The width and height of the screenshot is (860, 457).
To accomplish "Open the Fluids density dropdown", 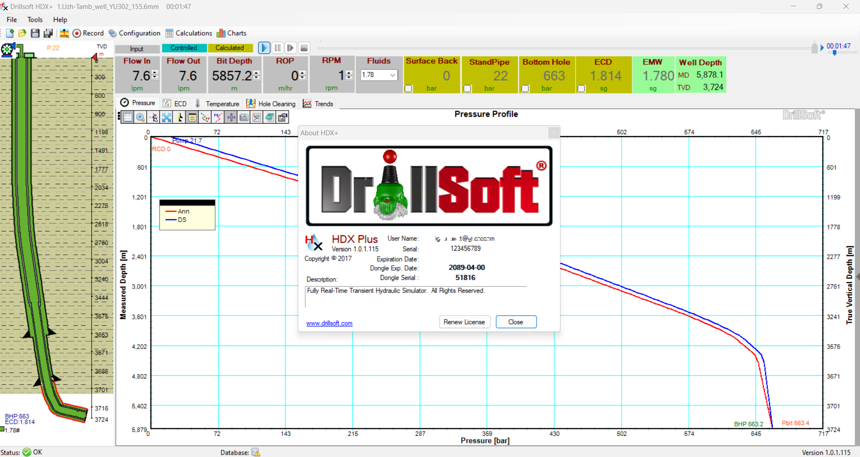I will tap(393, 75).
